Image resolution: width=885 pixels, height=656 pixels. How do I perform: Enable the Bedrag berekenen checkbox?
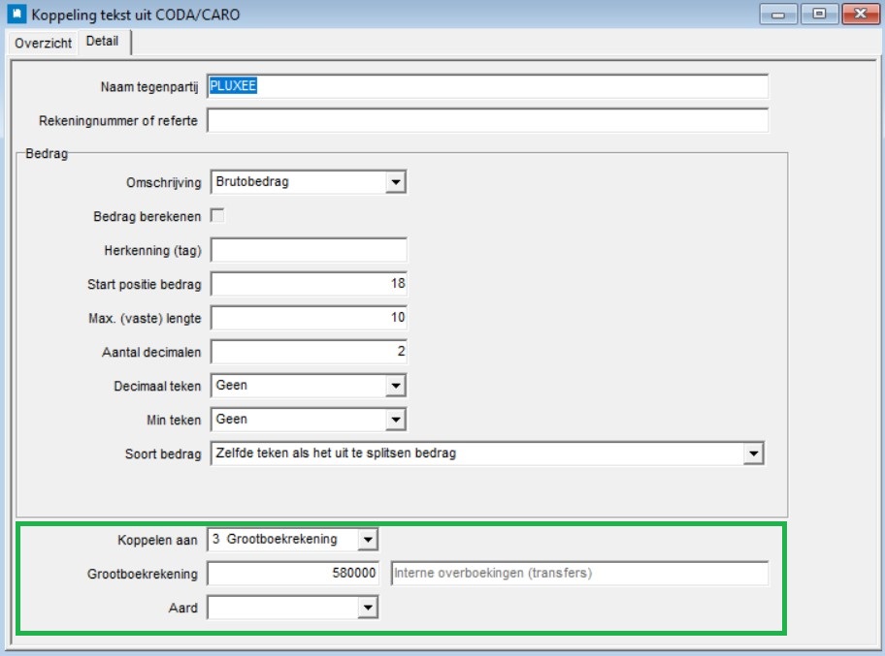(217, 215)
